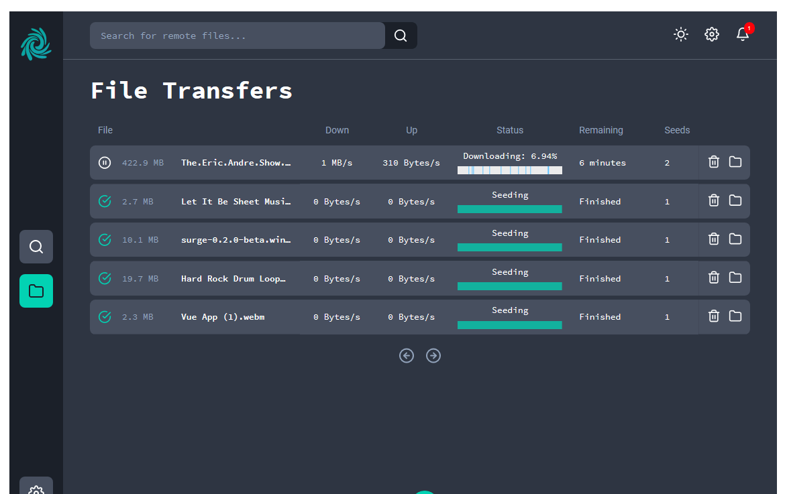Delete The.Eric.Andre.Show transfer
The height and width of the screenshot is (494, 785).
tap(714, 162)
